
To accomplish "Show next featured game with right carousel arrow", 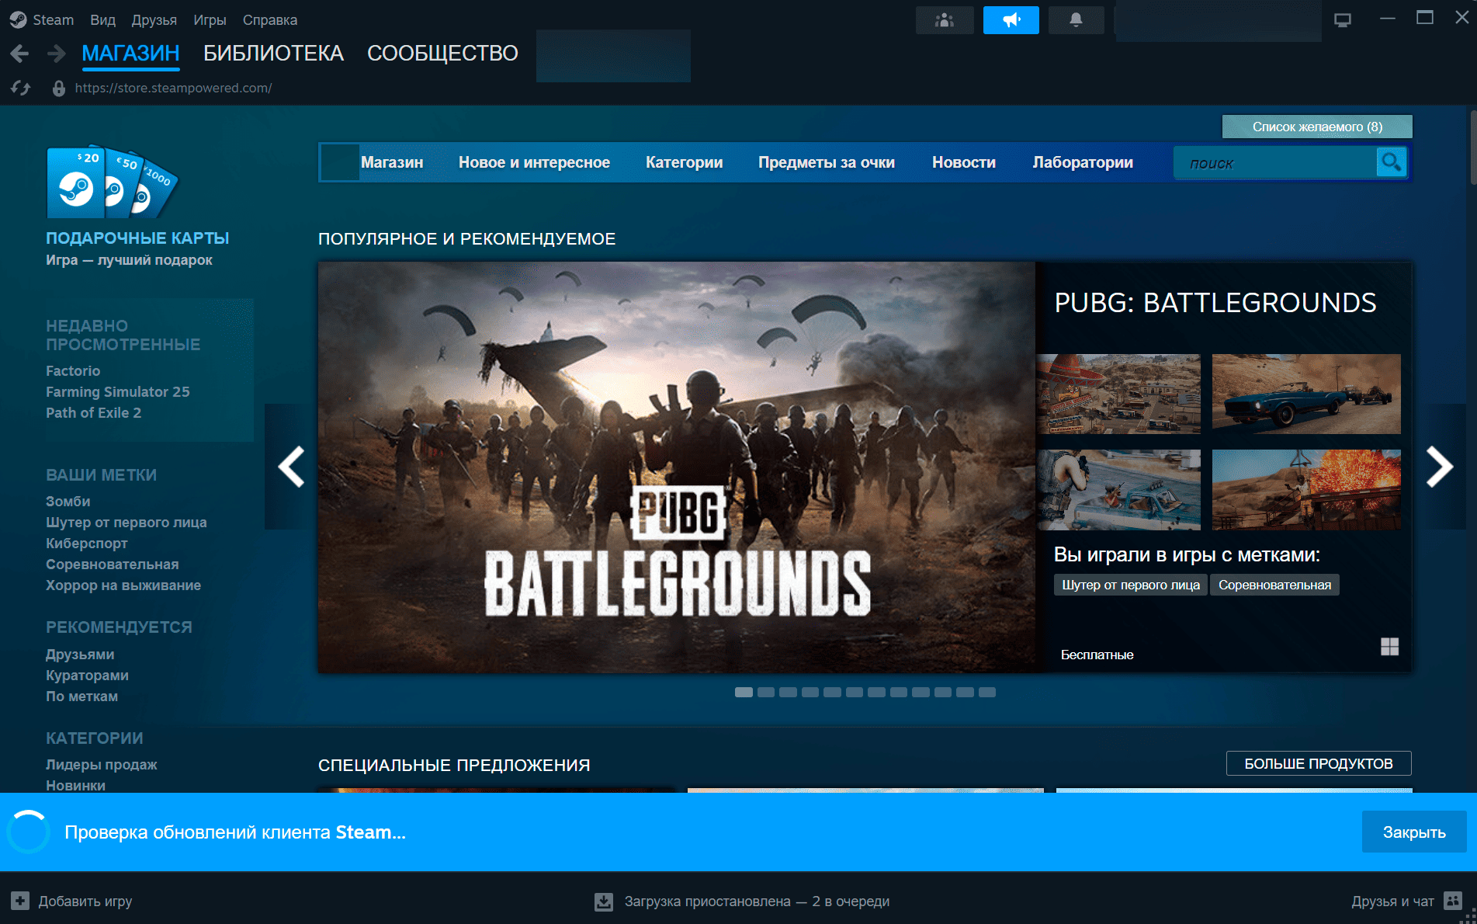I will [x=1439, y=467].
